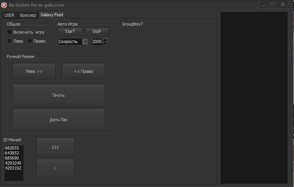Select the 'Право' radio option
The height and width of the screenshot is (187, 294).
pos(30,41)
